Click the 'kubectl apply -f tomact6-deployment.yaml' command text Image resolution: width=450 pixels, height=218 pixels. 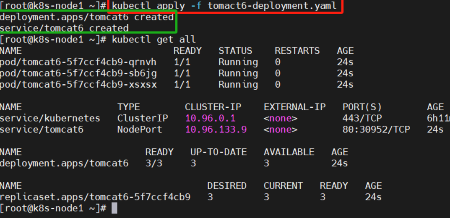(224, 5)
